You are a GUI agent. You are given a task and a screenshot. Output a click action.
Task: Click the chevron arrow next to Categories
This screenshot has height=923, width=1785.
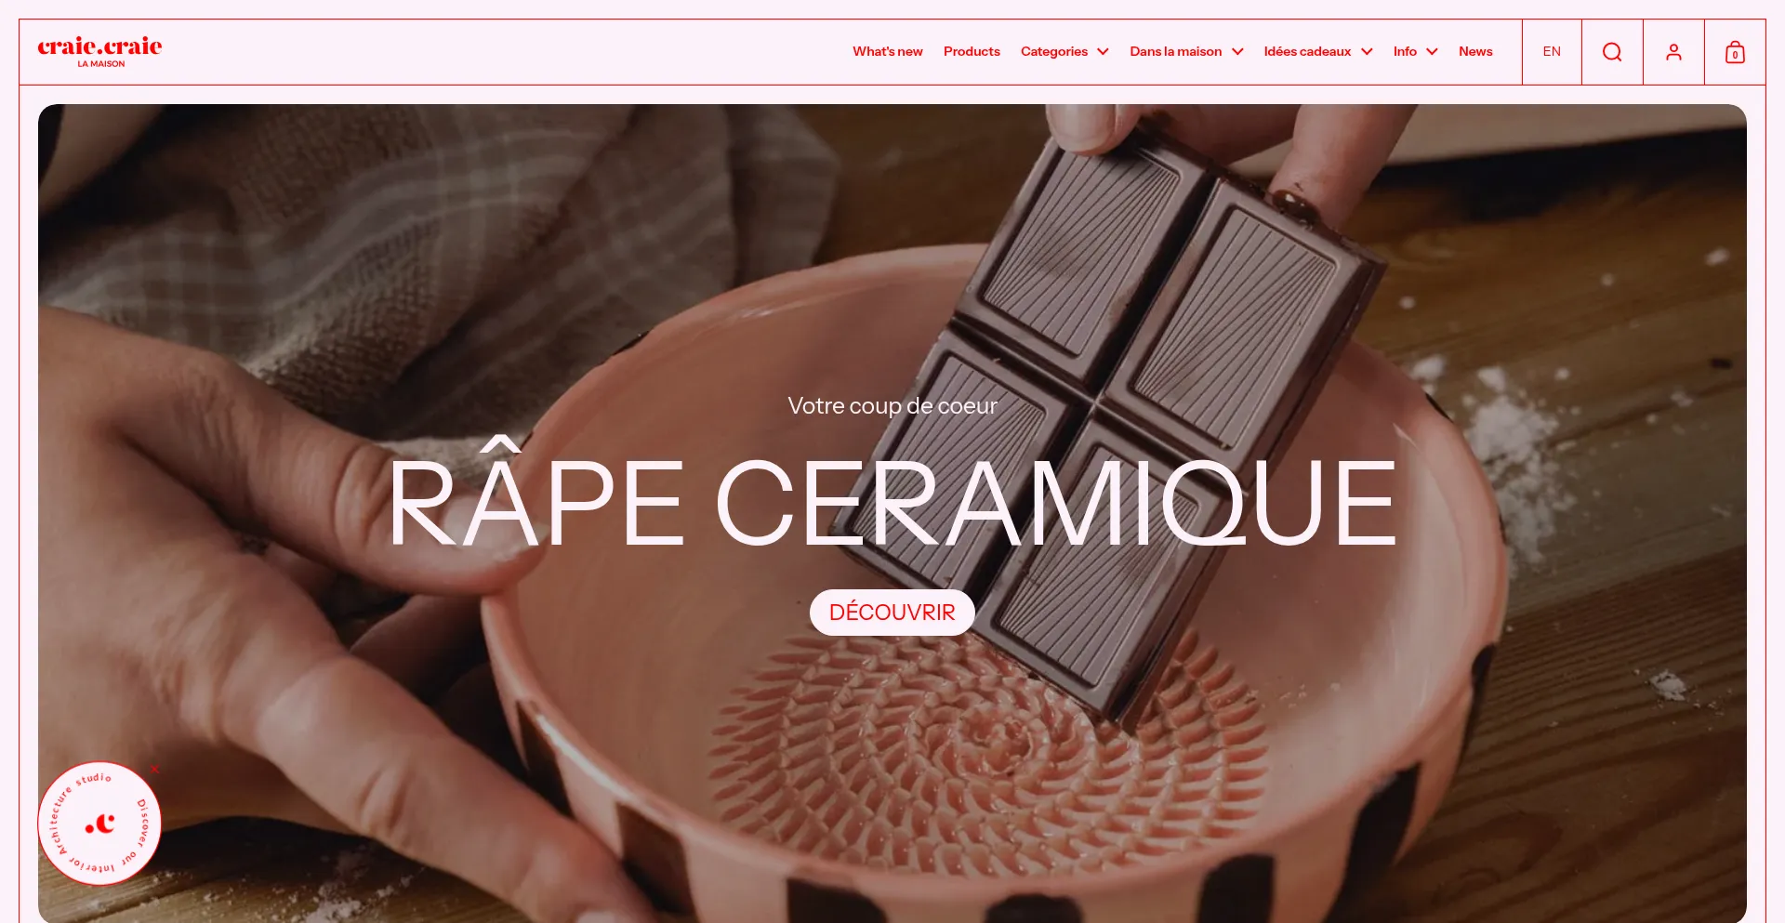coord(1103,52)
